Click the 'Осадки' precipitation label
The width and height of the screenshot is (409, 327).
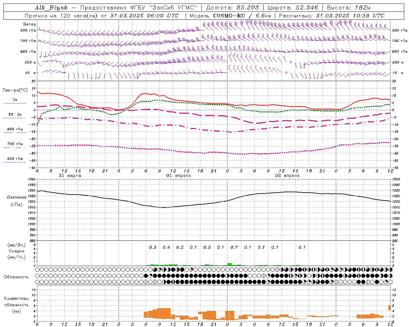[x=17, y=251]
